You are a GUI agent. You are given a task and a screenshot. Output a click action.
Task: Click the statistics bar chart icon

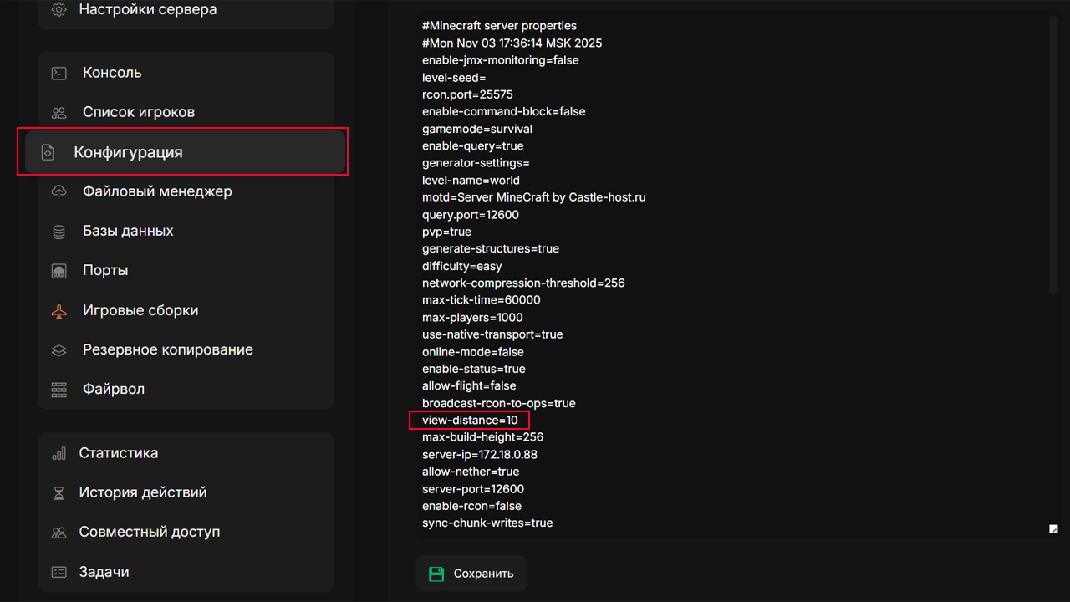[59, 454]
